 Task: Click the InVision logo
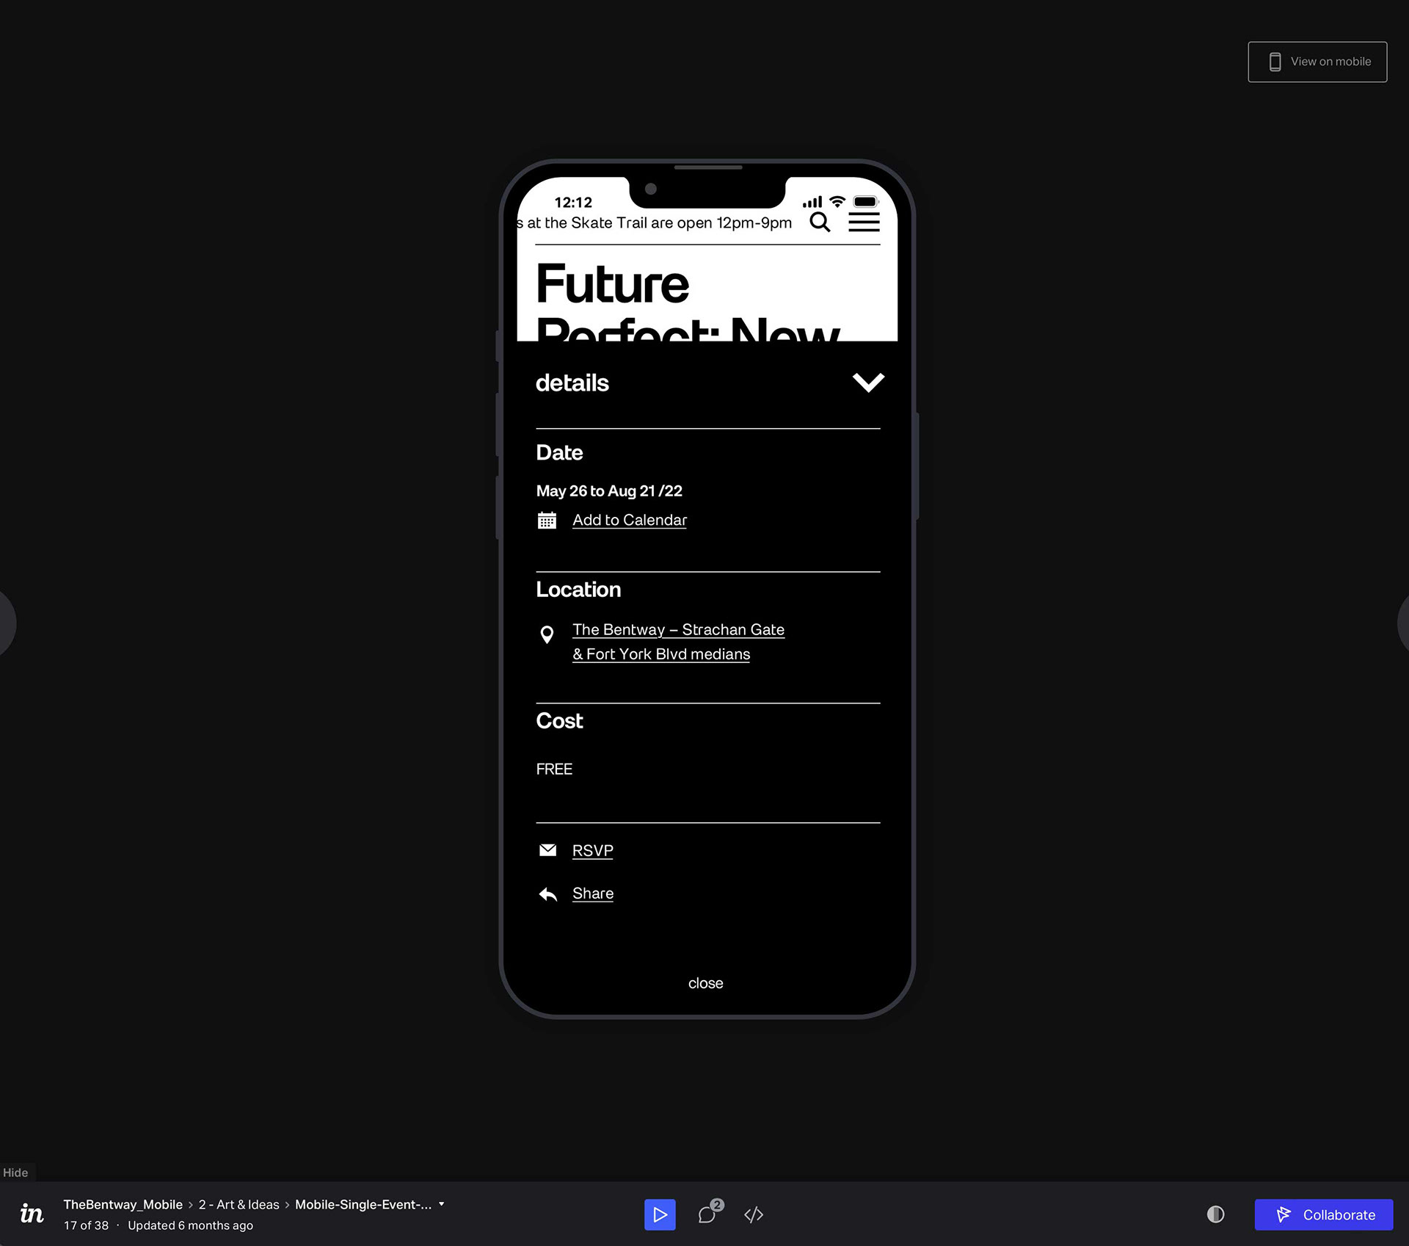coord(32,1213)
